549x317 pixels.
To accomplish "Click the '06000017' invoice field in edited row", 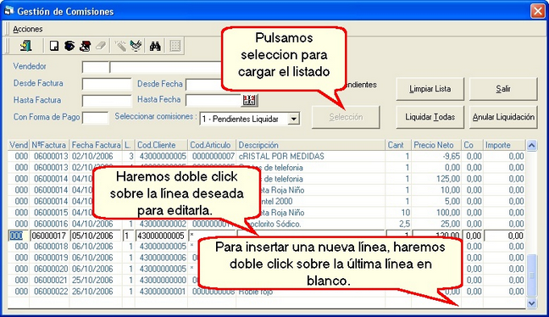I will [50, 236].
